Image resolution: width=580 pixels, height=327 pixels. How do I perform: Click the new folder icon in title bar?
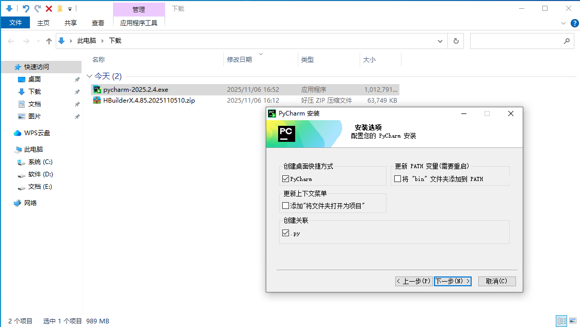pos(60,9)
